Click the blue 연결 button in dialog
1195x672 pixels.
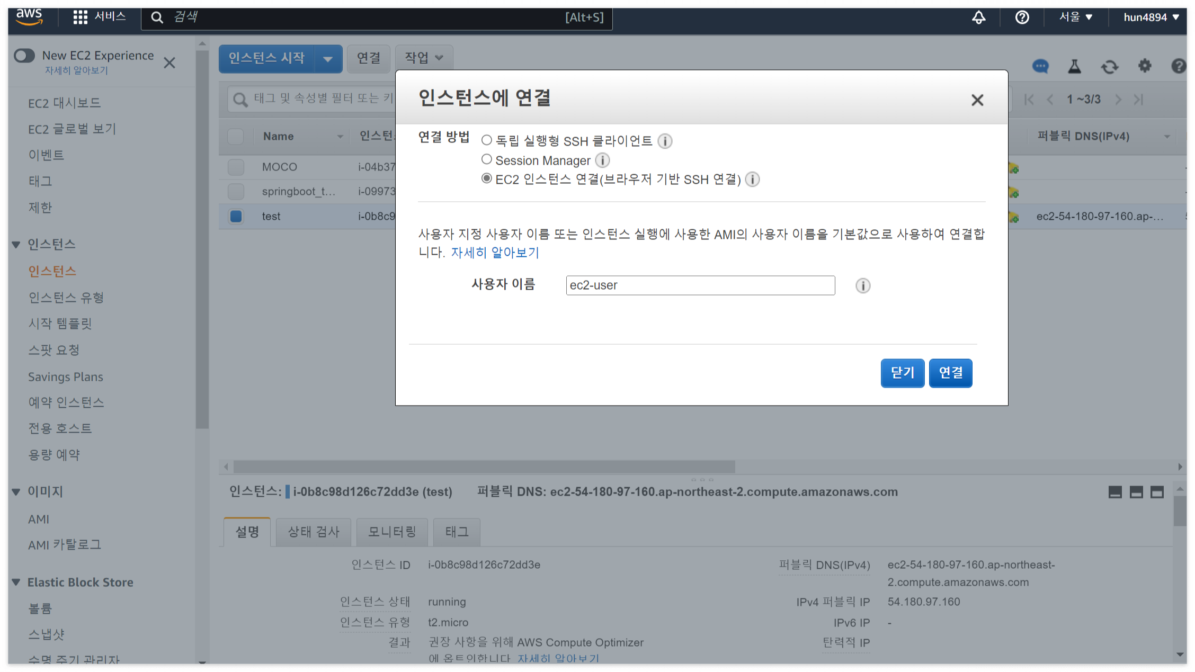(x=950, y=373)
